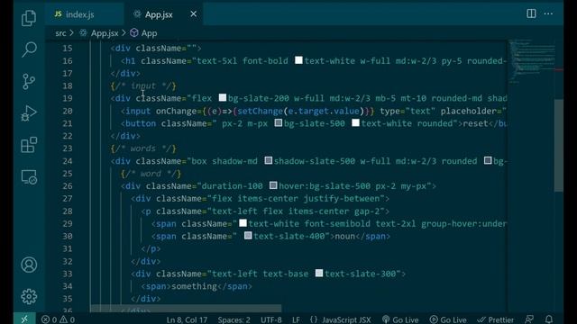This screenshot has width=577, height=324.
Task: Click setChange on line 20
Action: tap(260, 112)
